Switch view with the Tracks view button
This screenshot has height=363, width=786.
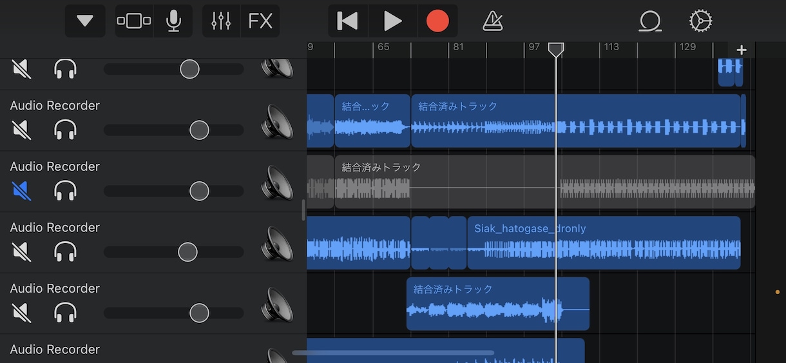134,21
